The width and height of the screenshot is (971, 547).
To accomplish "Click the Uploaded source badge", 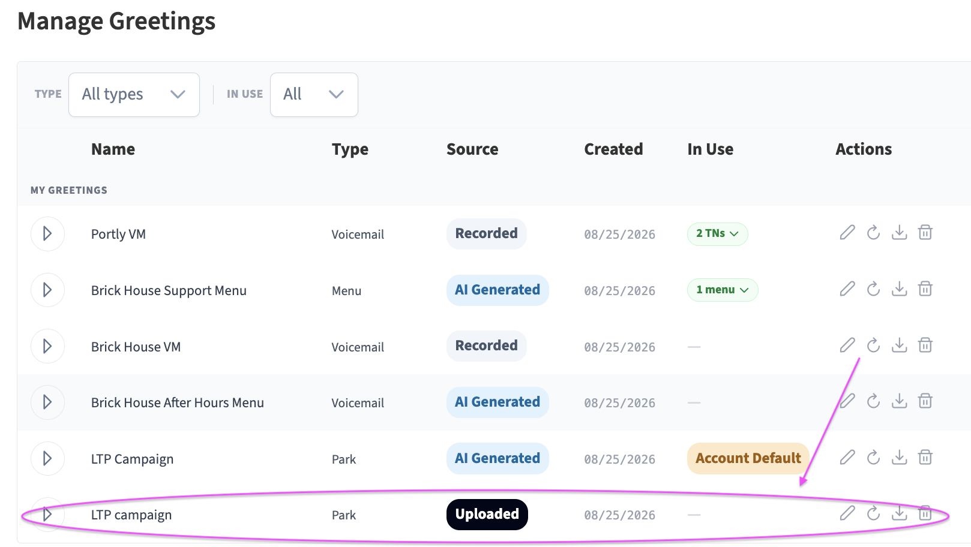I will pos(487,515).
